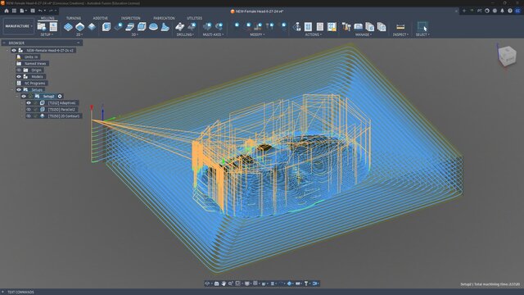This screenshot has height=295, width=524.
Task: Toggle the Models visibility eye
Action: pyautogui.click(x=19, y=76)
